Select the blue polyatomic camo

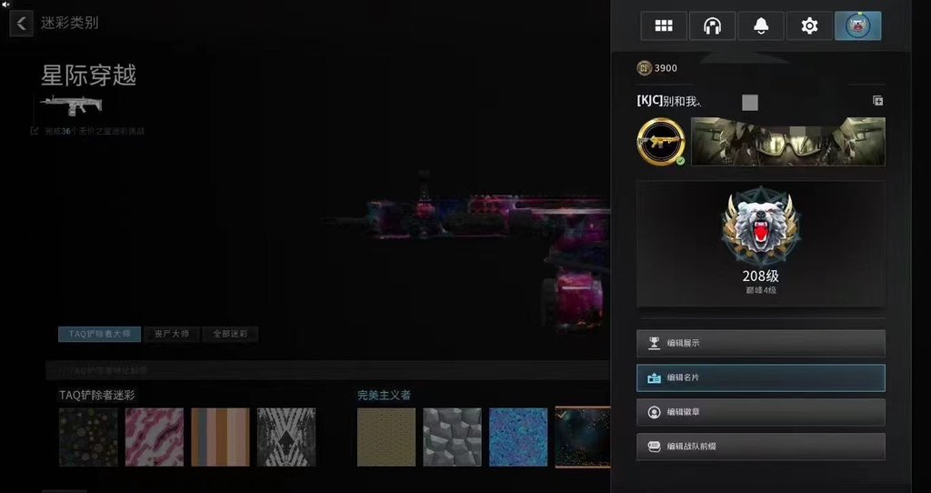click(x=518, y=438)
